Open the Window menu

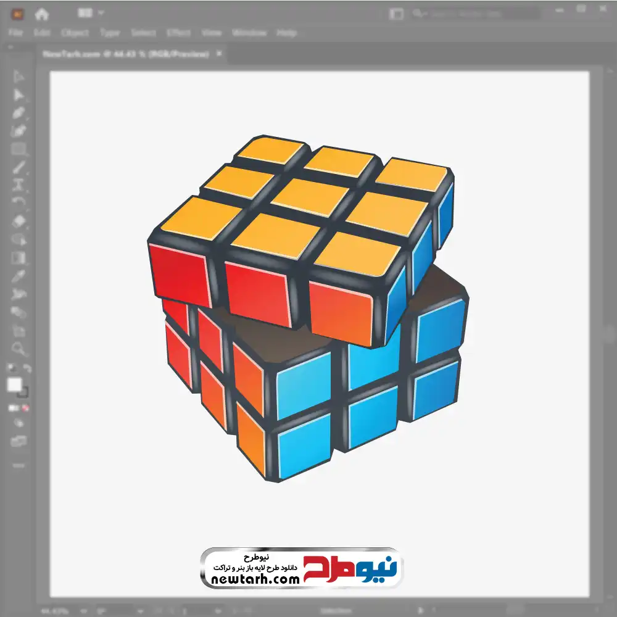[249, 33]
